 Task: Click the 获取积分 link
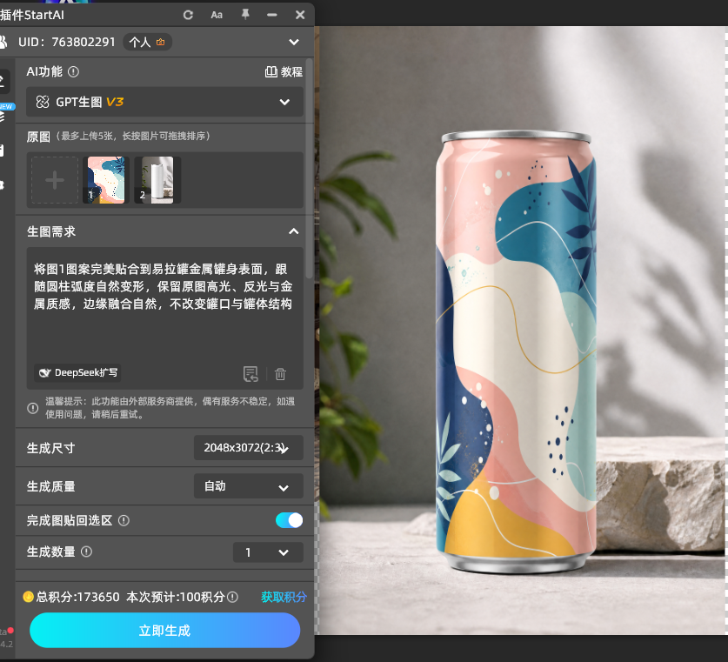pyautogui.click(x=284, y=597)
